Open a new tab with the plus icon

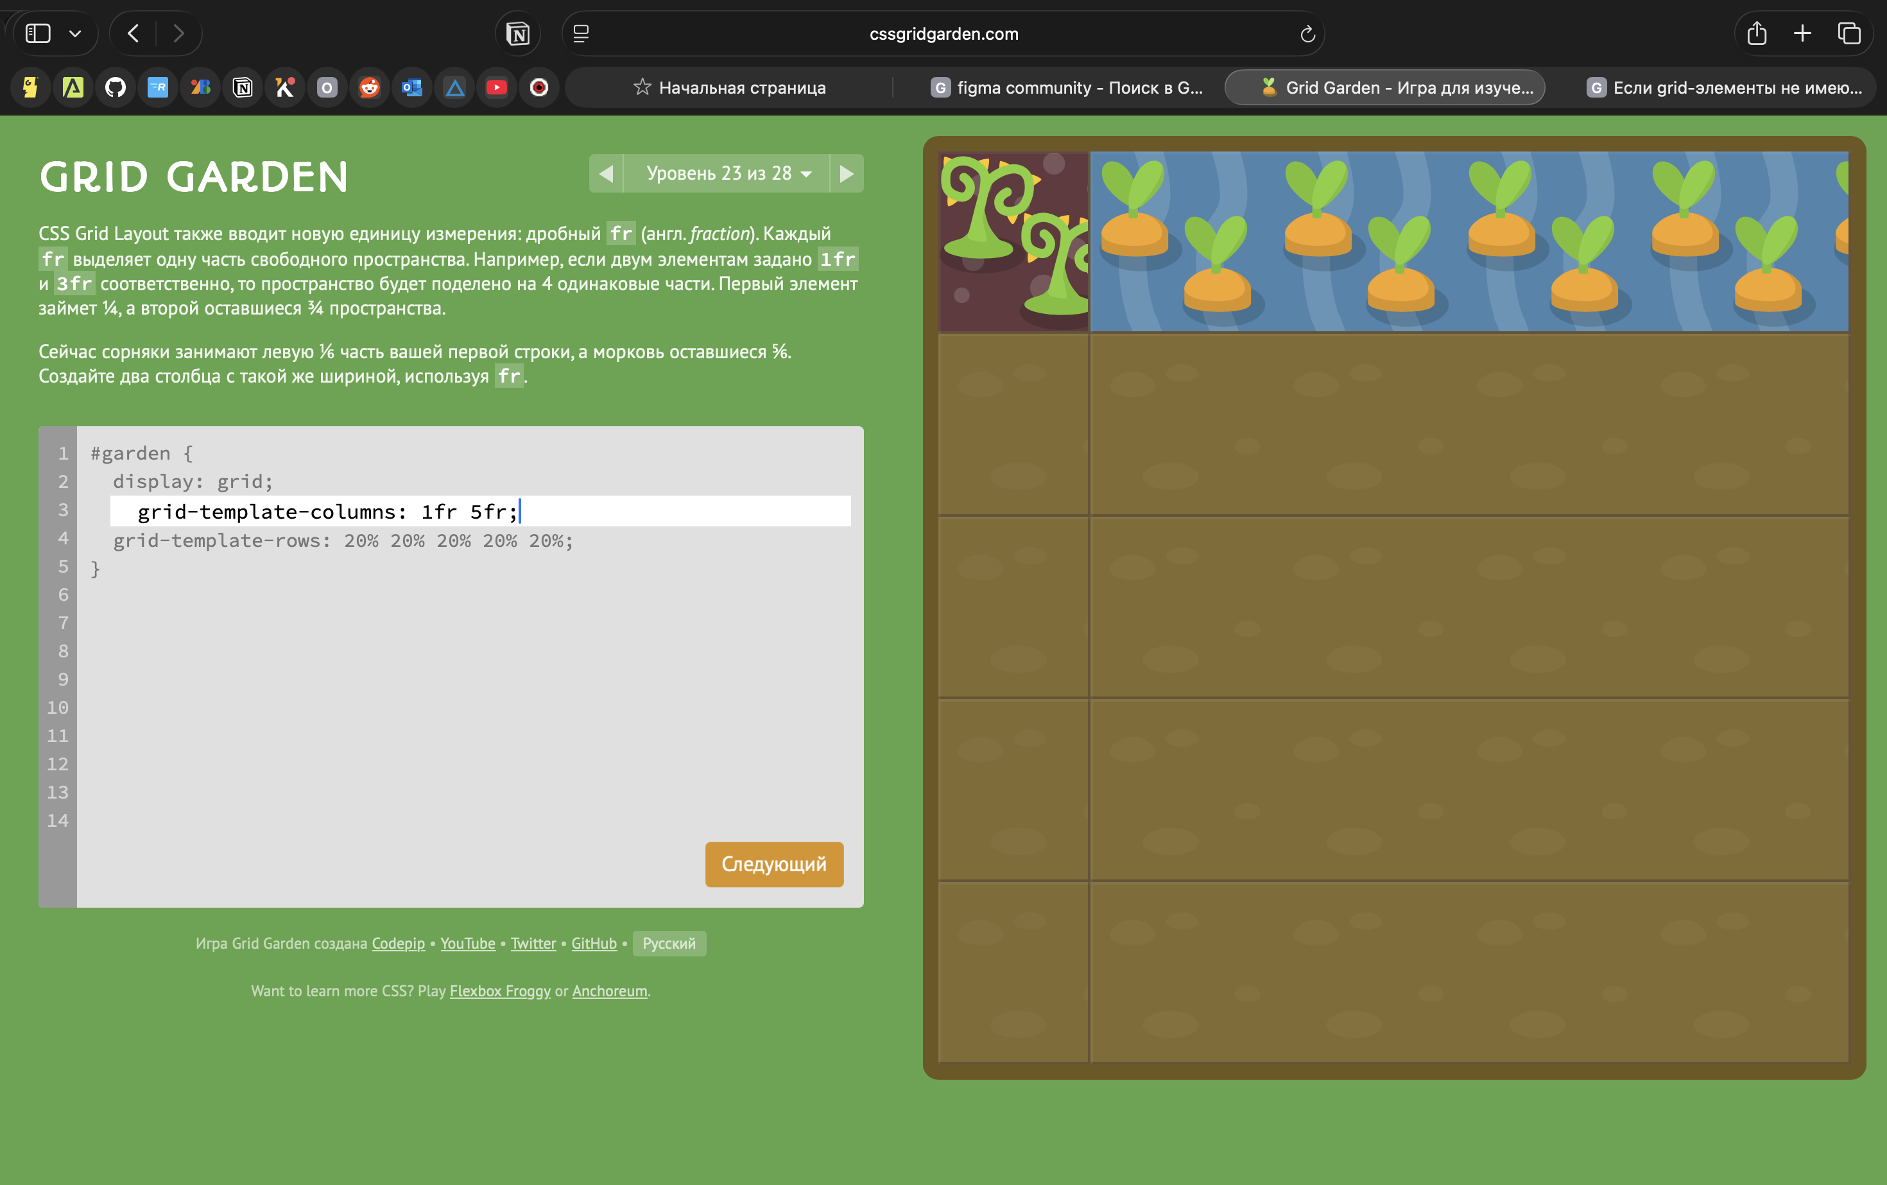(1802, 33)
